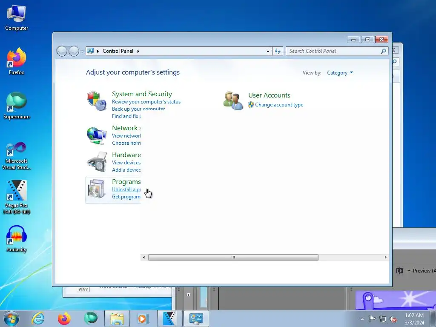The image size is (436, 327).
Task: Open System and Security category
Action: (x=142, y=94)
